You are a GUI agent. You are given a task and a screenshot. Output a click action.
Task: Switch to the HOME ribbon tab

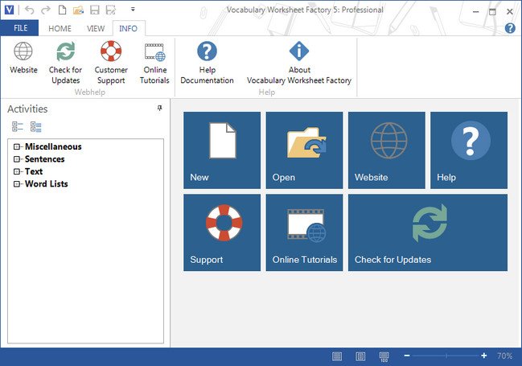(x=60, y=29)
